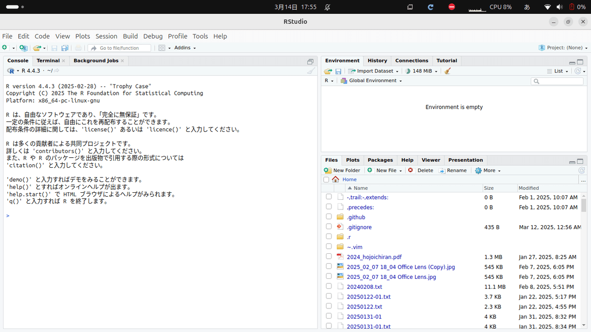Check the box beside 20240208.txt
Screen dimensions: 591x332
point(328,286)
